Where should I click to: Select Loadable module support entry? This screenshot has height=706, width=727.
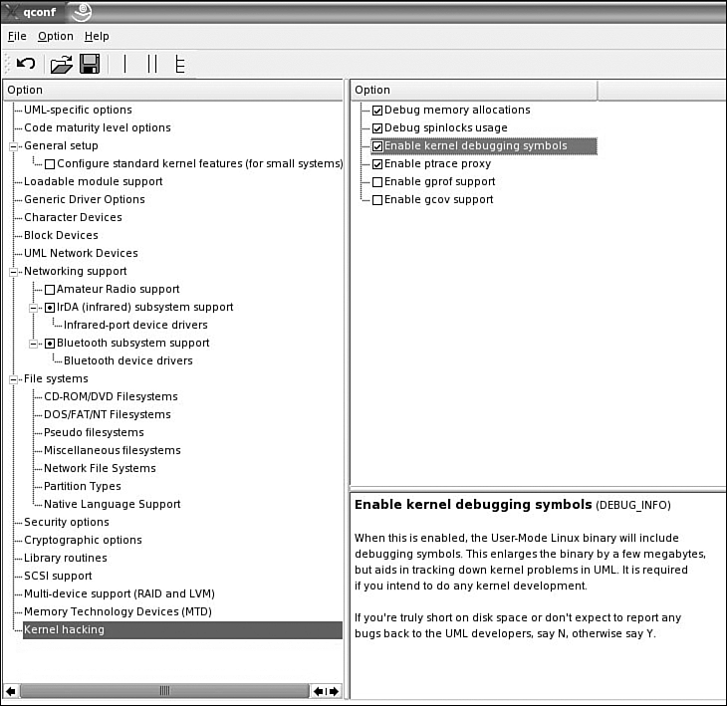(93, 181)
